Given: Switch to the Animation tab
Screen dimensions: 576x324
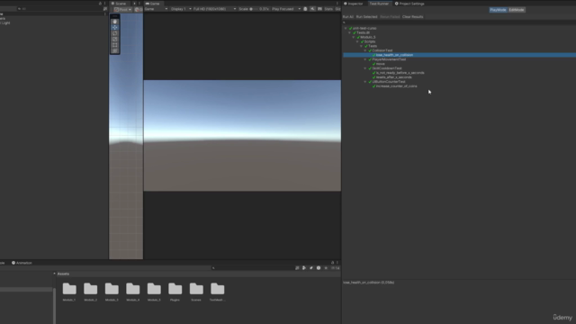Looking at the screenshot, I should point(22,263).
